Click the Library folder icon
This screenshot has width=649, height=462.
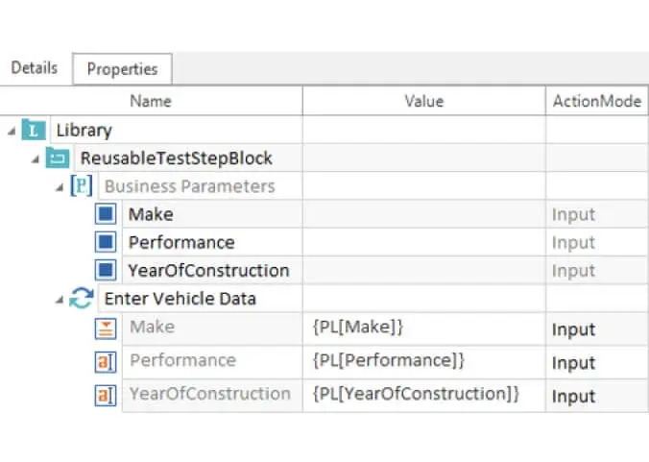tap(34, 131)
